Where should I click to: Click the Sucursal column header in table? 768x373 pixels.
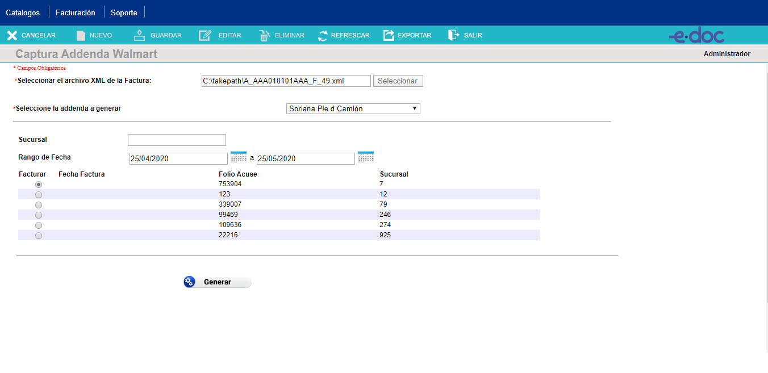tap(394, 174)
